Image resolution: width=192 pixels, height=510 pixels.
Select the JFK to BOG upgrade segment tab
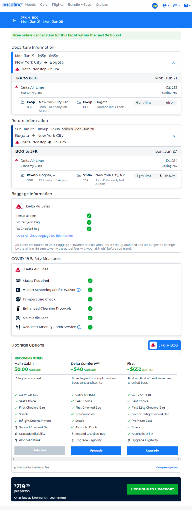[x=164, y=345]
